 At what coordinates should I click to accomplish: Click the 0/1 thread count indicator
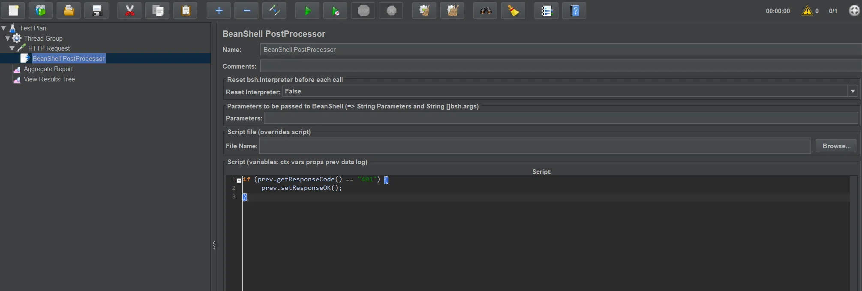[833, 11]
